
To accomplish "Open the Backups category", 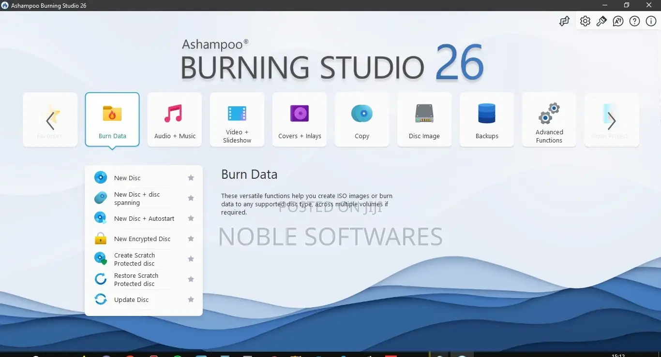I will coord(487,119).
